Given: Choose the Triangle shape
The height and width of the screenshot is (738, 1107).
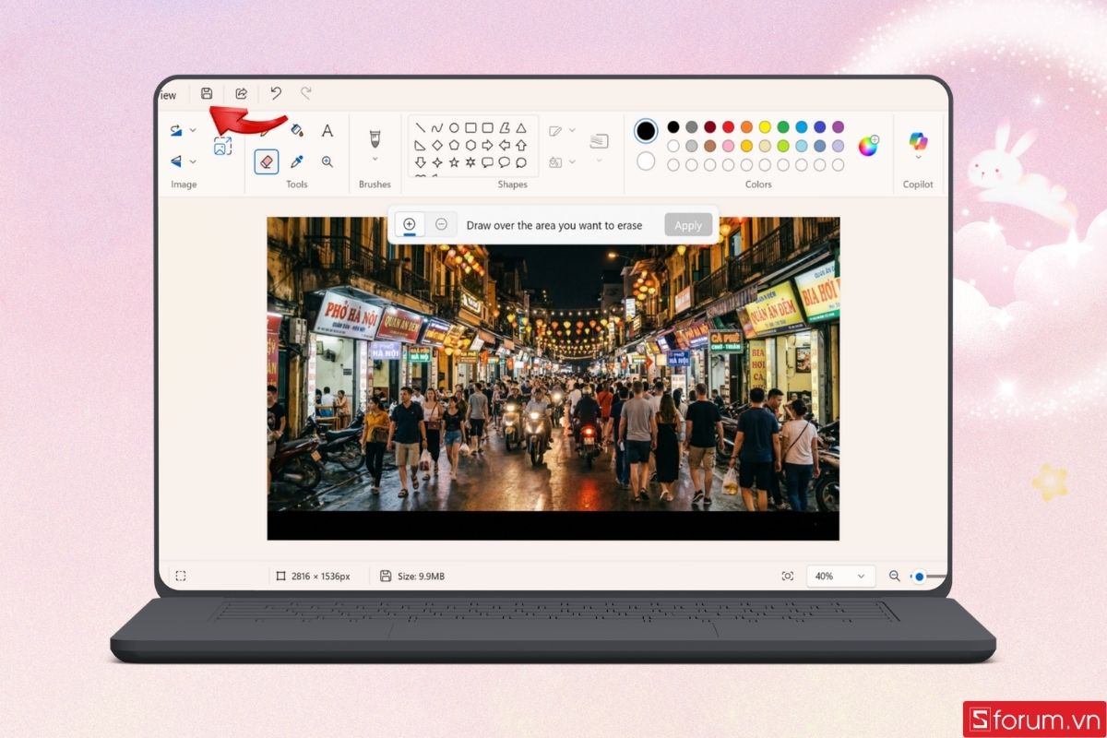Looking at the screenshot, I should pyautogui.click(x=521, y=128).
